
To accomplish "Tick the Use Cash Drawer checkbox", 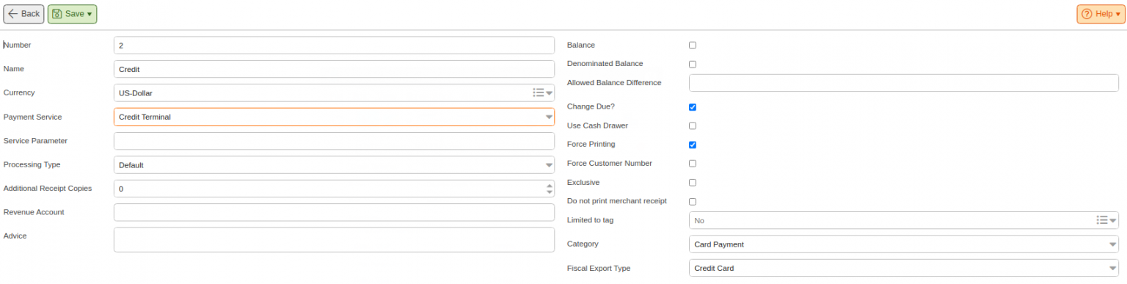I will pyautogui.click(x=693, y=126).
